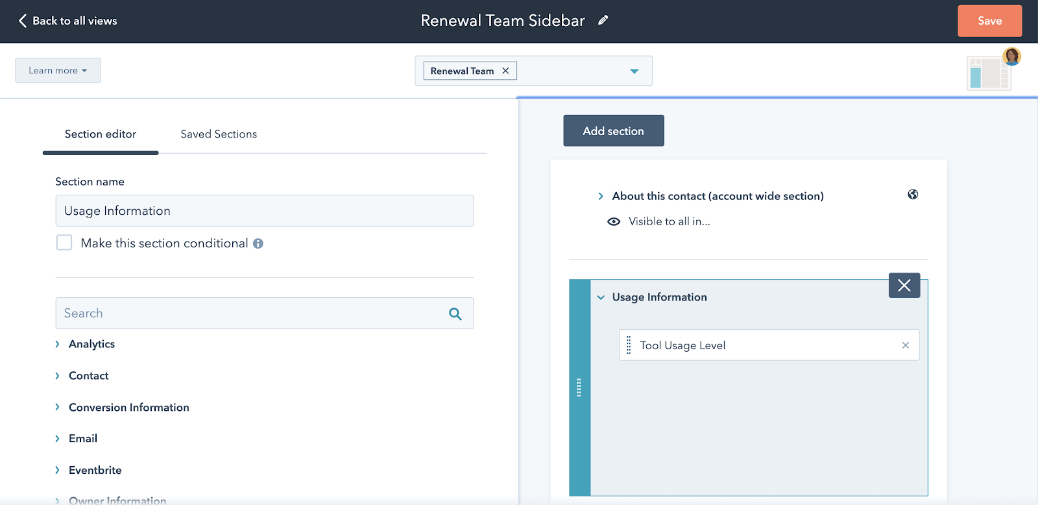This screenshot has width=1038, height=505.
Task: Click the info icon beside conditional option
Action: click(x=258, y=243)
